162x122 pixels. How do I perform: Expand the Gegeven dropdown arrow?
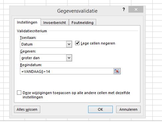(69, 58)
